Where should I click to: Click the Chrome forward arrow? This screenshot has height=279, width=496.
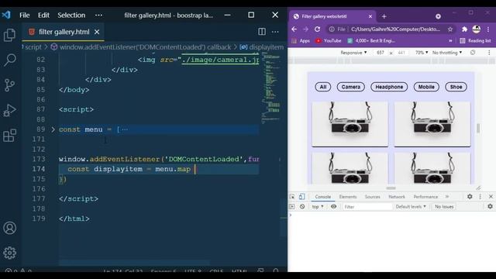305,29
